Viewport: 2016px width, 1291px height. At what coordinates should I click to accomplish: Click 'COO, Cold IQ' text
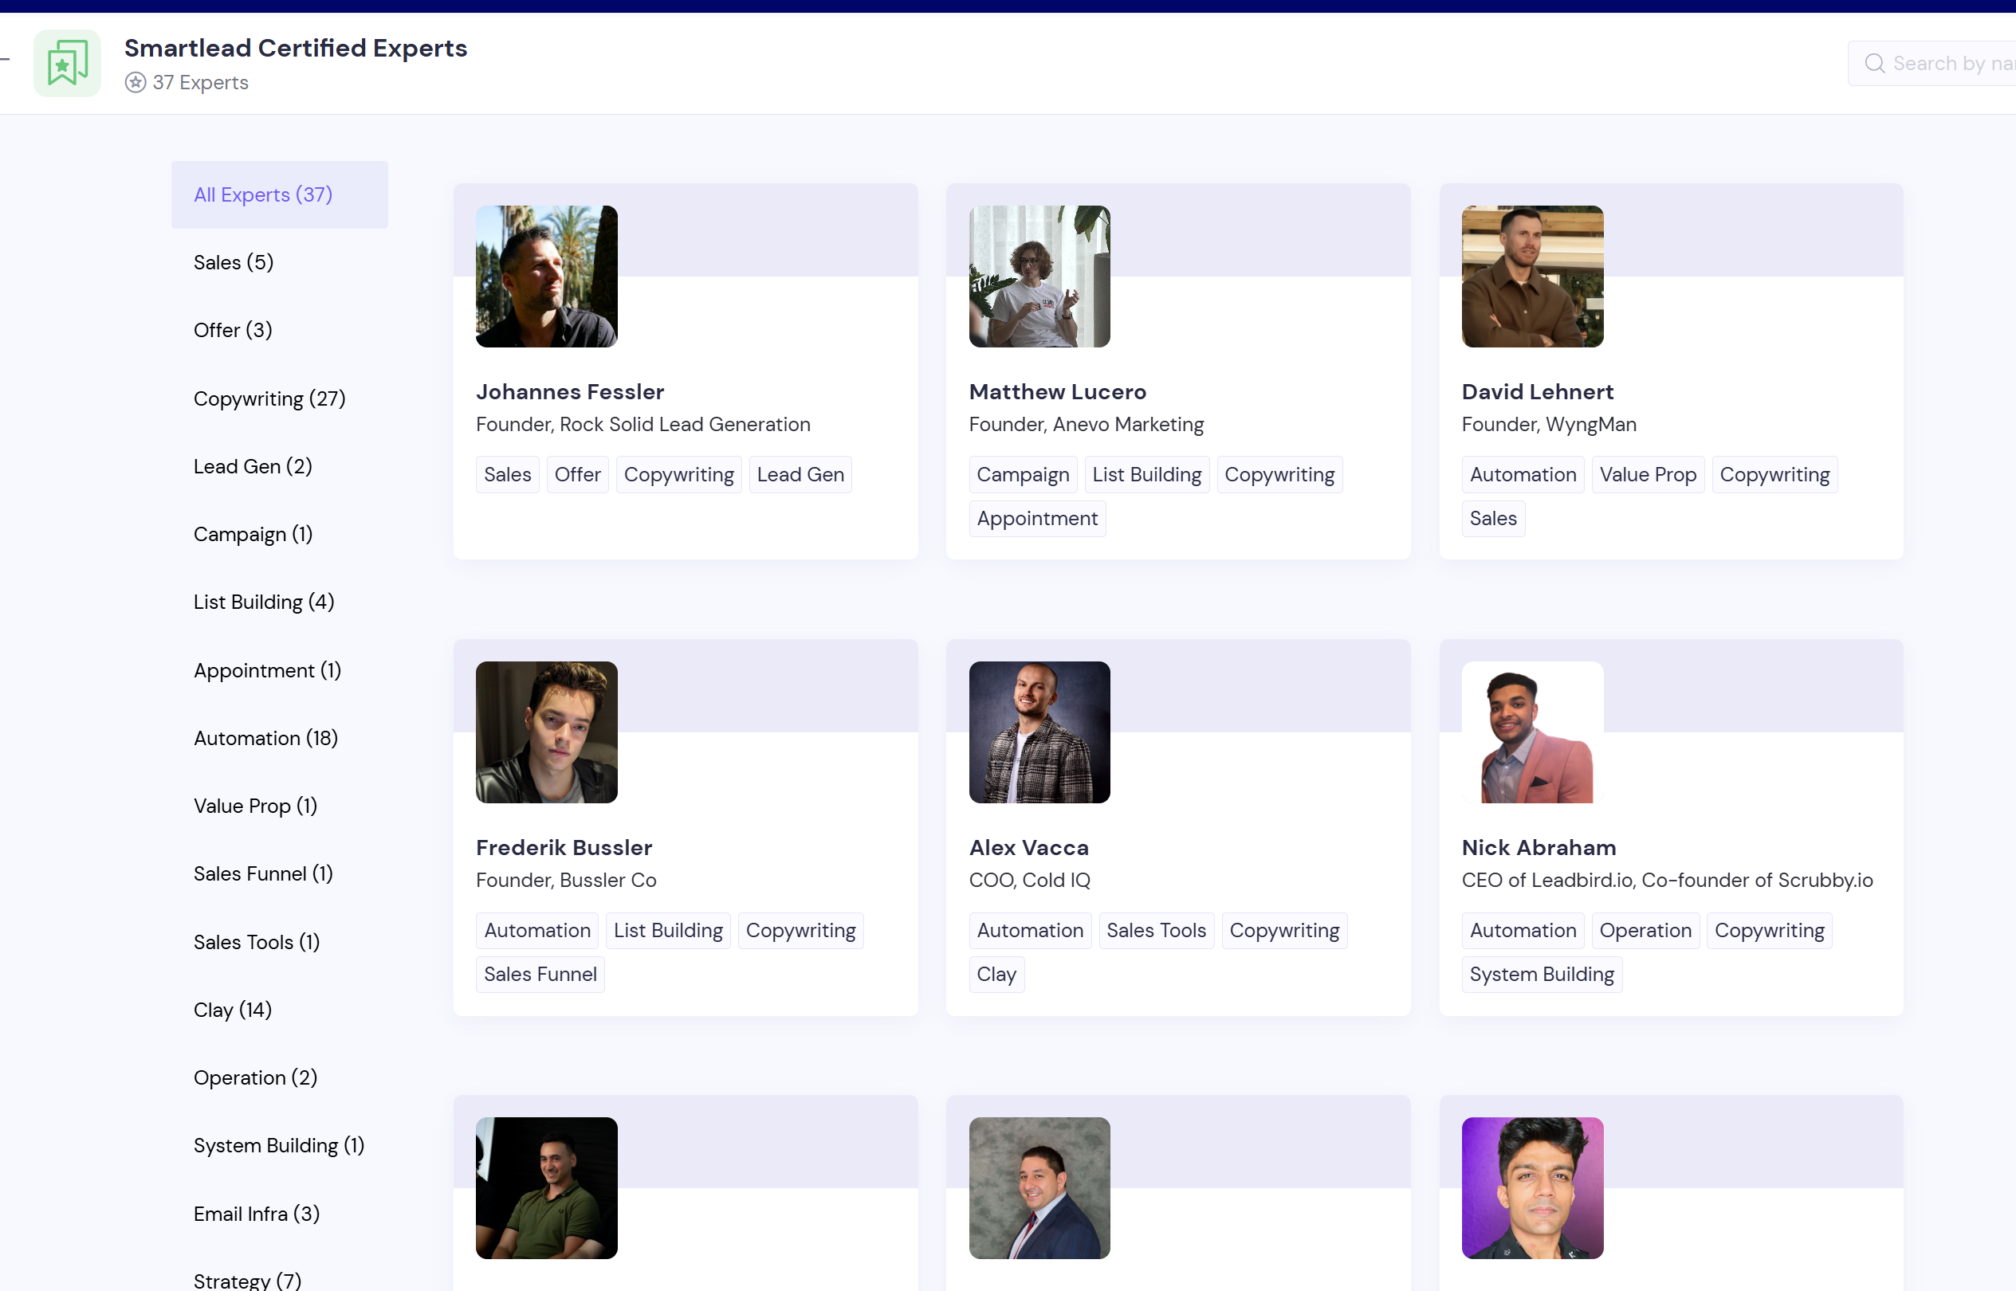coord(1030,881)
